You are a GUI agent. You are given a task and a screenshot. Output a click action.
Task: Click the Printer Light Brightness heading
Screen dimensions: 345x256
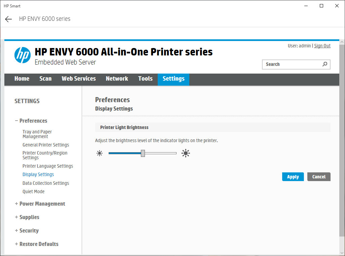(124, 127)
